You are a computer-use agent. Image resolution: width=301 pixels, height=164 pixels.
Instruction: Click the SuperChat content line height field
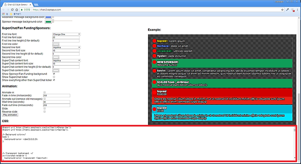(66, 67)
